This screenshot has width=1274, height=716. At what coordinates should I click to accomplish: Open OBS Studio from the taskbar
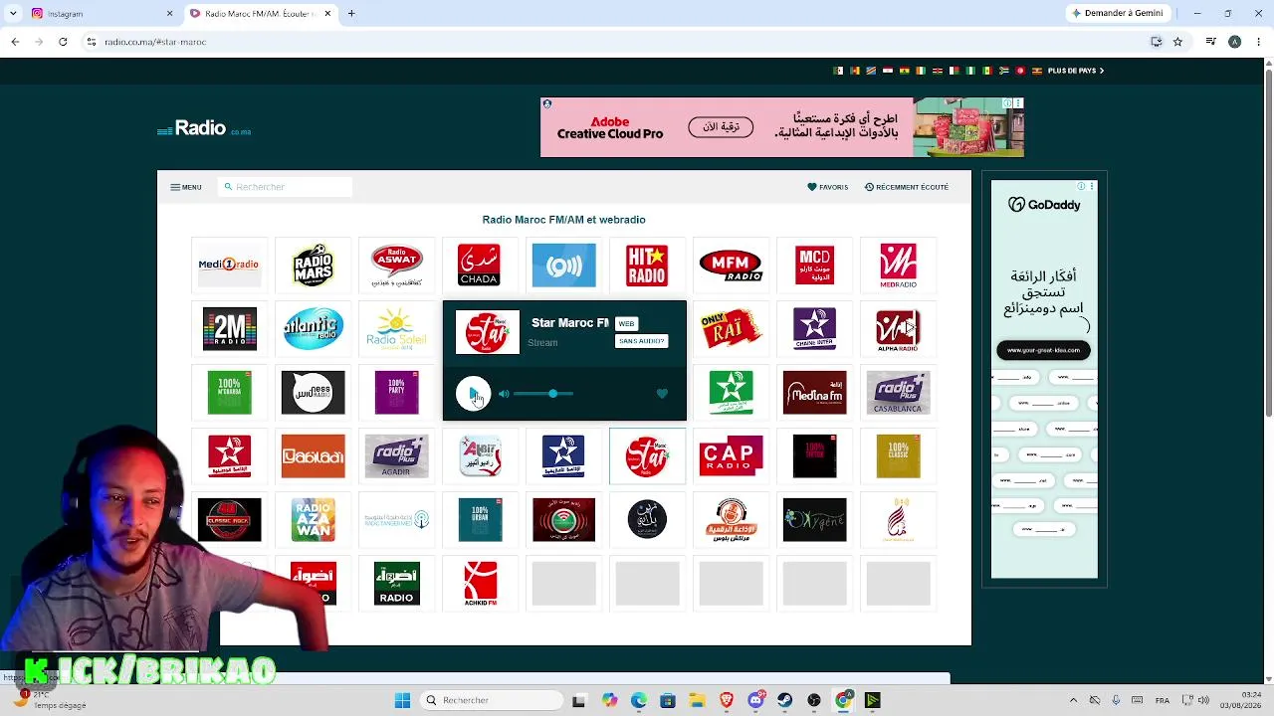[x=814, y=700]
